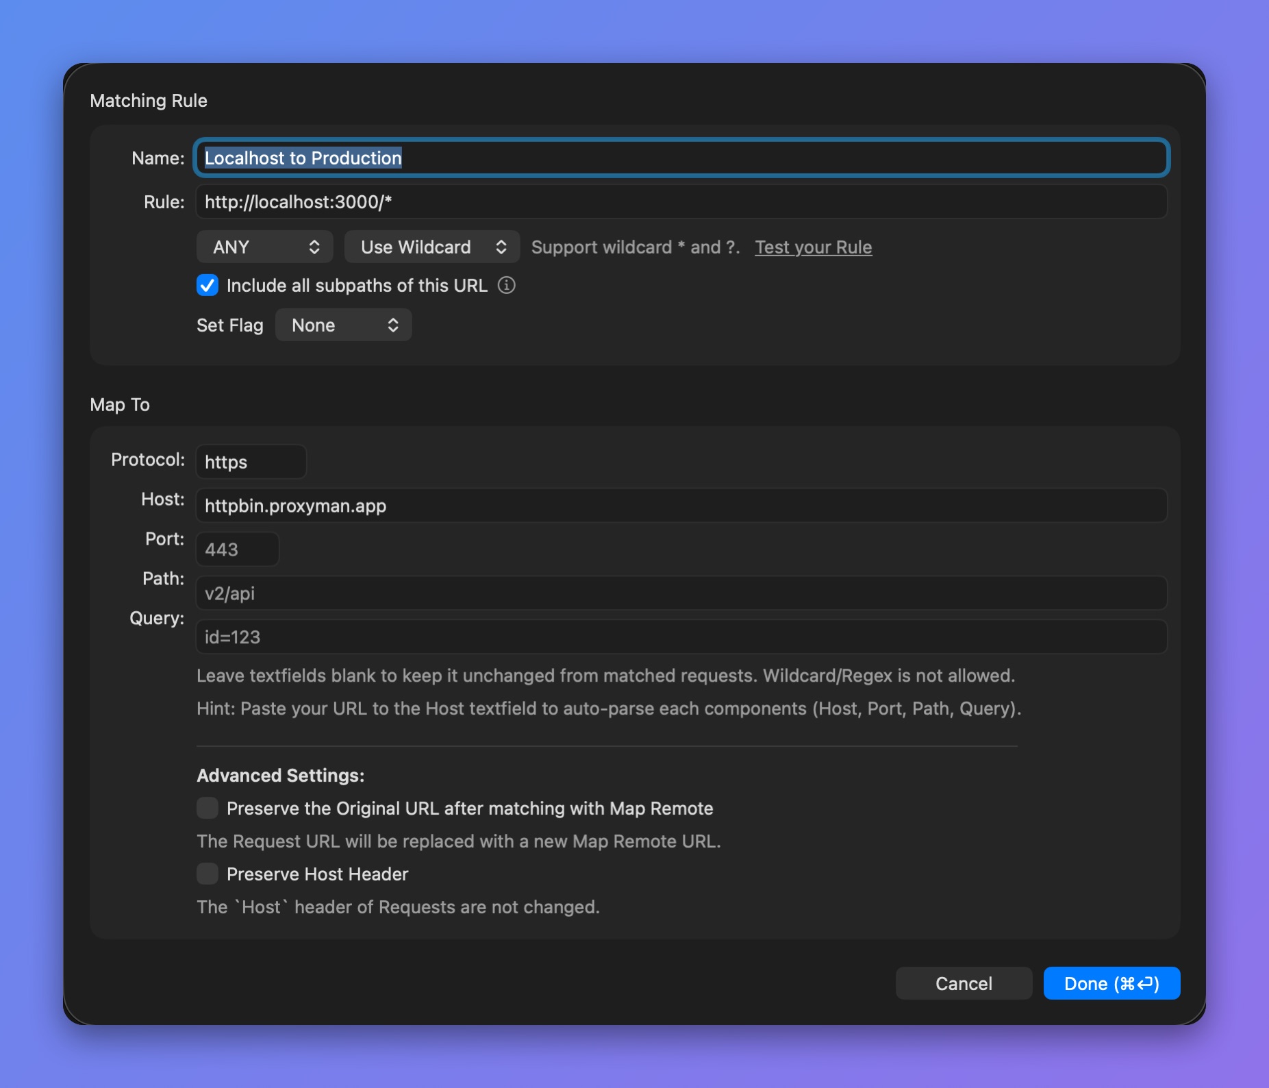Enable Preserve the Original URL checkbox
Image resolution: width=1269 pixels, height=1088 pixels.
coord(208,808)
